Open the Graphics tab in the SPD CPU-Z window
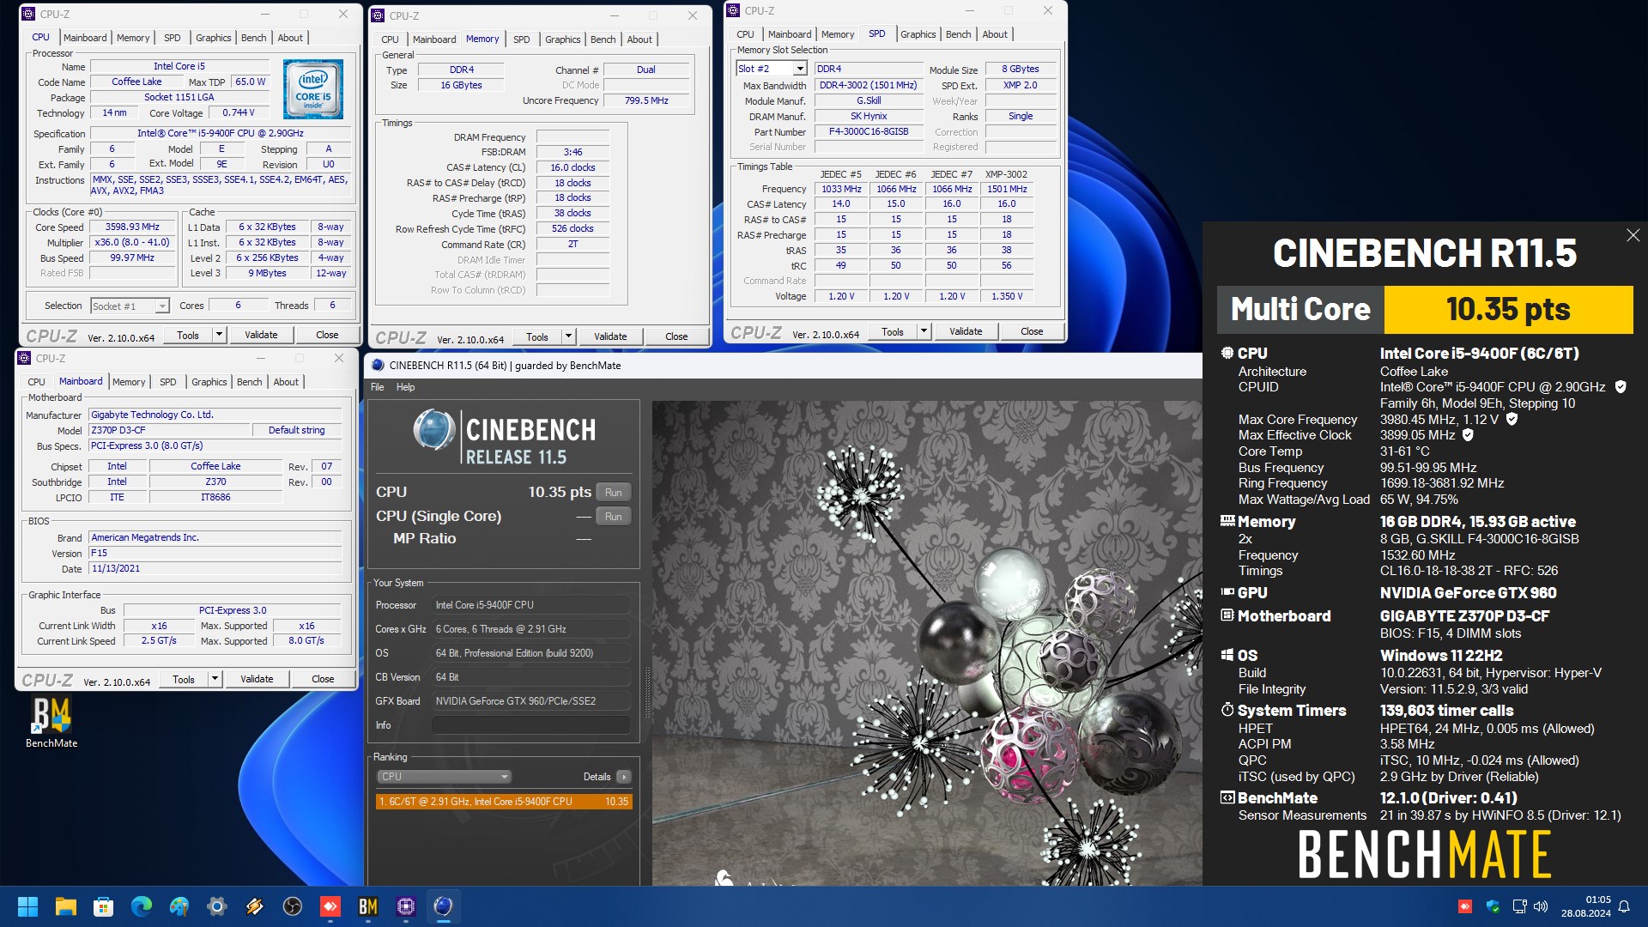The height and width of the screenshot is (927, 1648). 918,34
